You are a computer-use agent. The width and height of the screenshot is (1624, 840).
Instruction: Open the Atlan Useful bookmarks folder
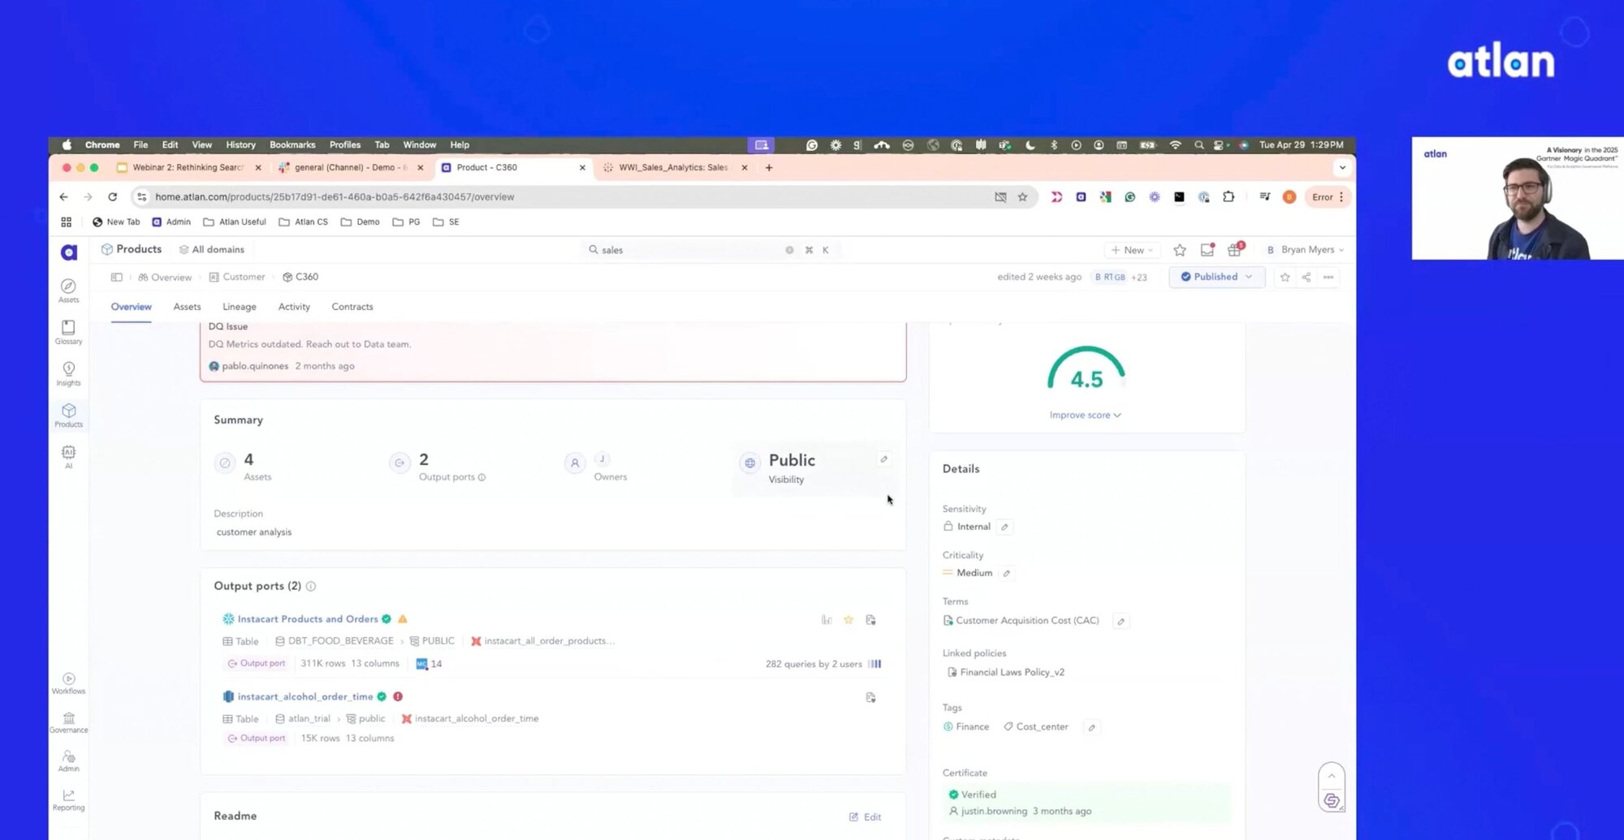(235, 222)
